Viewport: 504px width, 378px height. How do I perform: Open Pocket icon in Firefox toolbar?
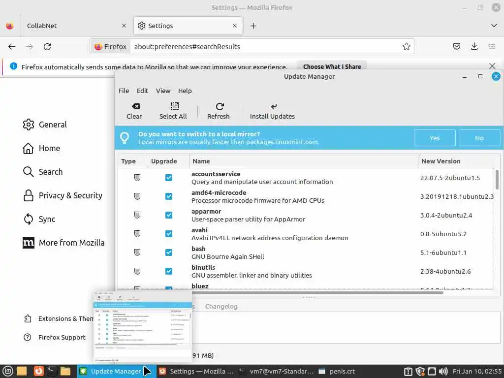click(456, 47)
